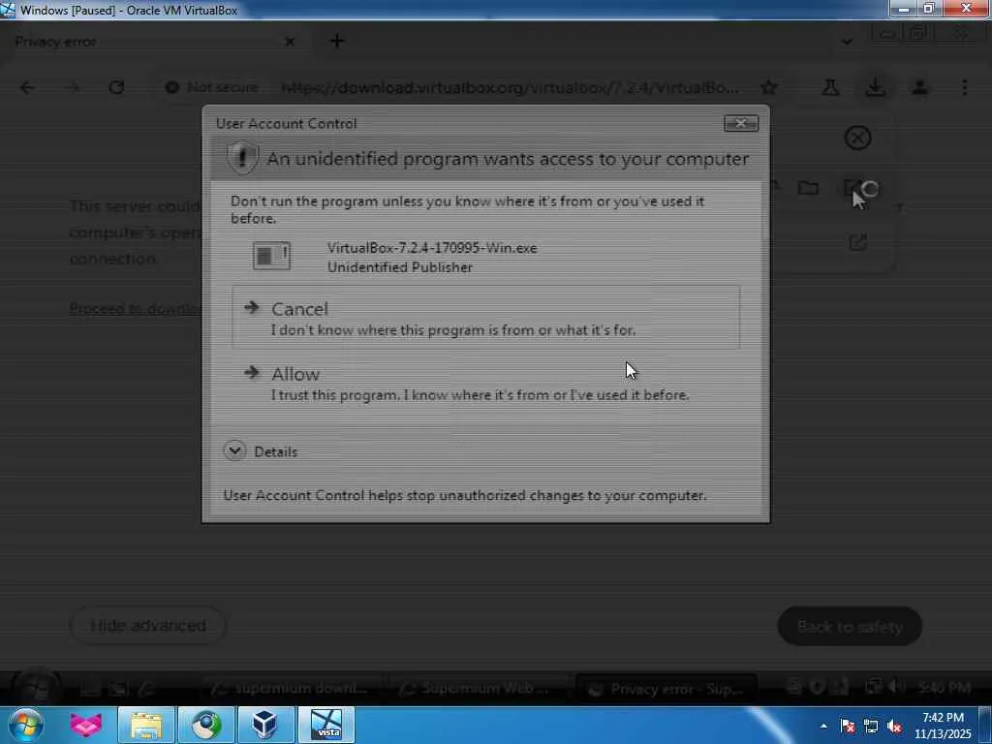Choose Cancel in the User Account Control dialog
This screenshot has height=744, width=992.
[x=486, y=318]
